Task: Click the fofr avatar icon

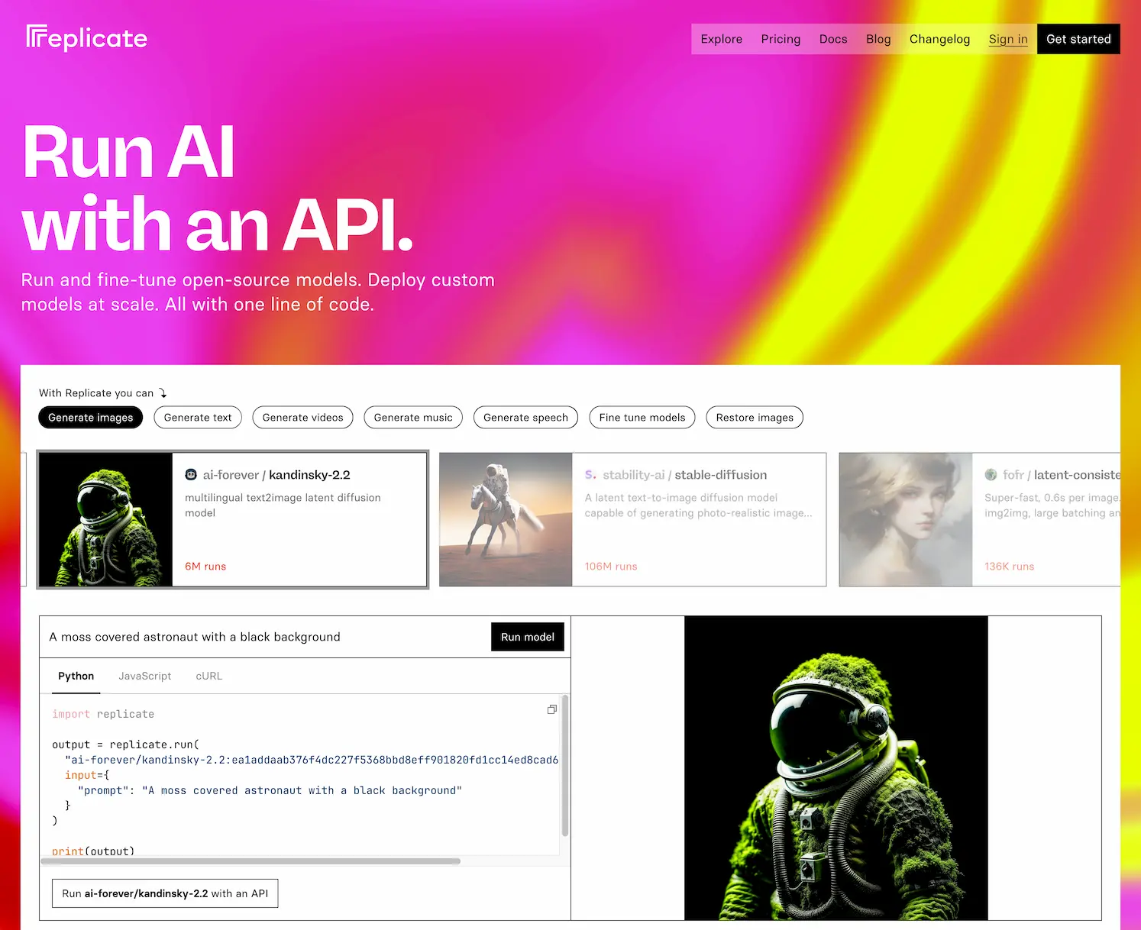Action: pyautogui.click(x=991, y=474)
